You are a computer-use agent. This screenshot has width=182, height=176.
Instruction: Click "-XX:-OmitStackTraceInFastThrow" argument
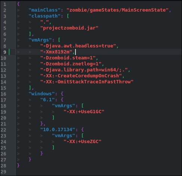87,82
